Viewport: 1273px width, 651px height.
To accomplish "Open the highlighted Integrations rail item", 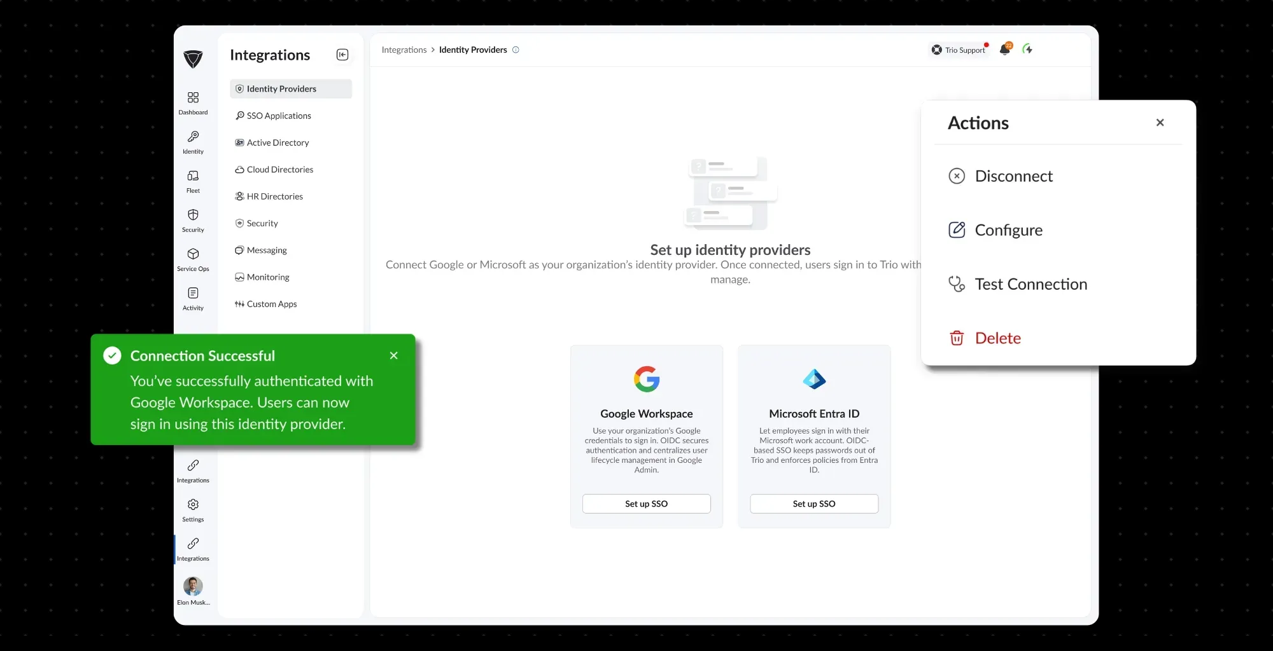I will pyautogui.click(x=193, y=549).
